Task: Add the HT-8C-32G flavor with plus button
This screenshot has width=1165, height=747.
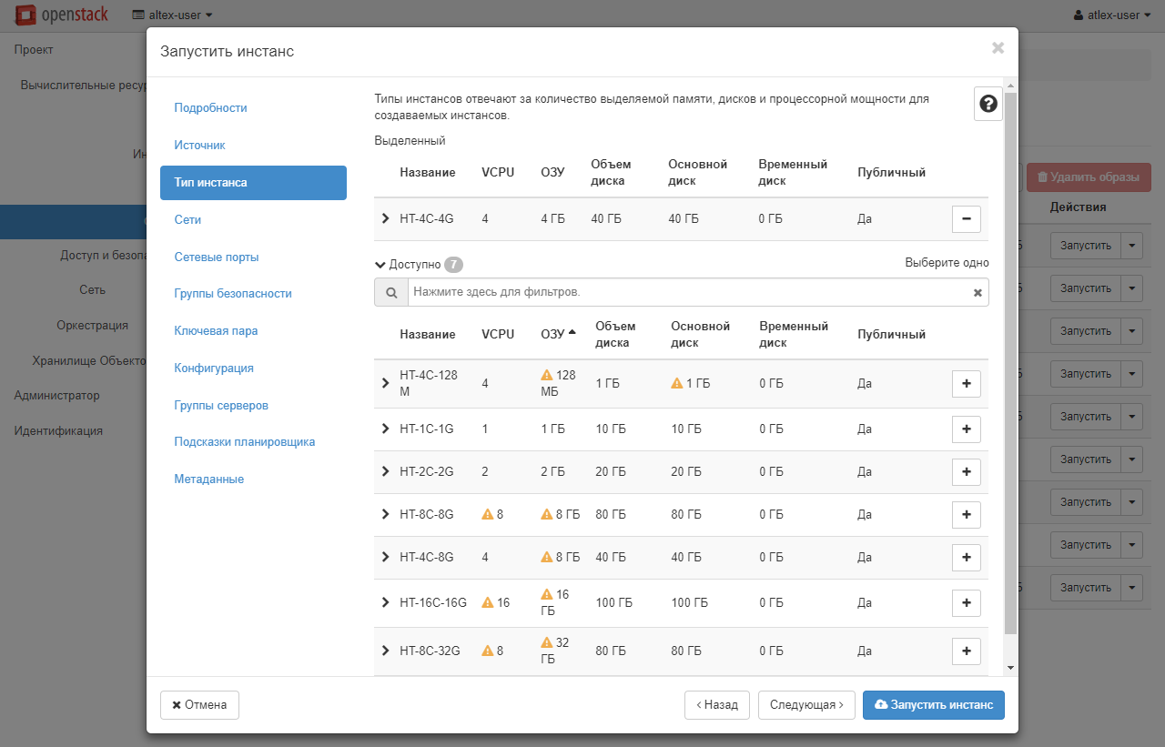Action: click(x=966, y=651)
